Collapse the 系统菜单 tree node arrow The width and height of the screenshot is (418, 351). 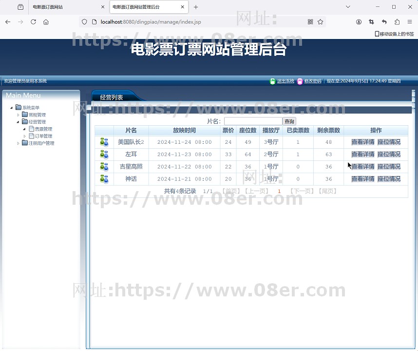(12, 108)
